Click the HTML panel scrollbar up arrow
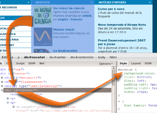 pyautogui.click(x=114, y=68)
